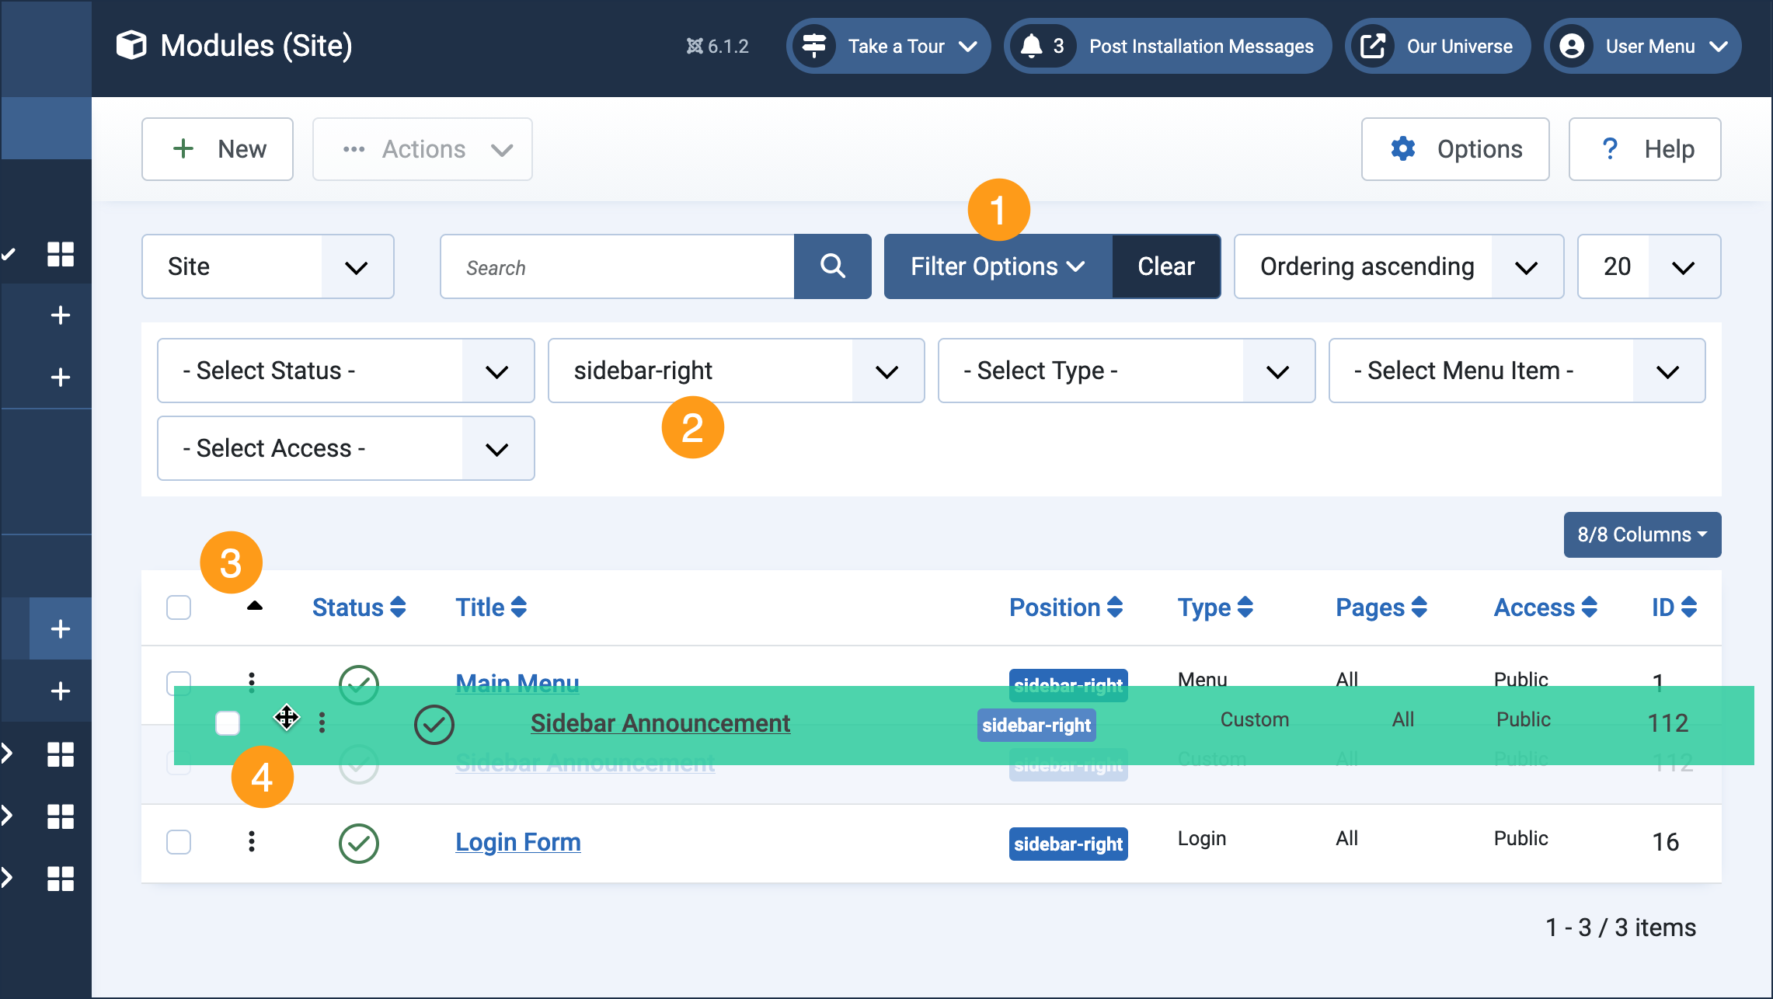Click sidebar-right badge in Login Form row
Viewport: 1773px width, 999px height.
click(1068, 844)
